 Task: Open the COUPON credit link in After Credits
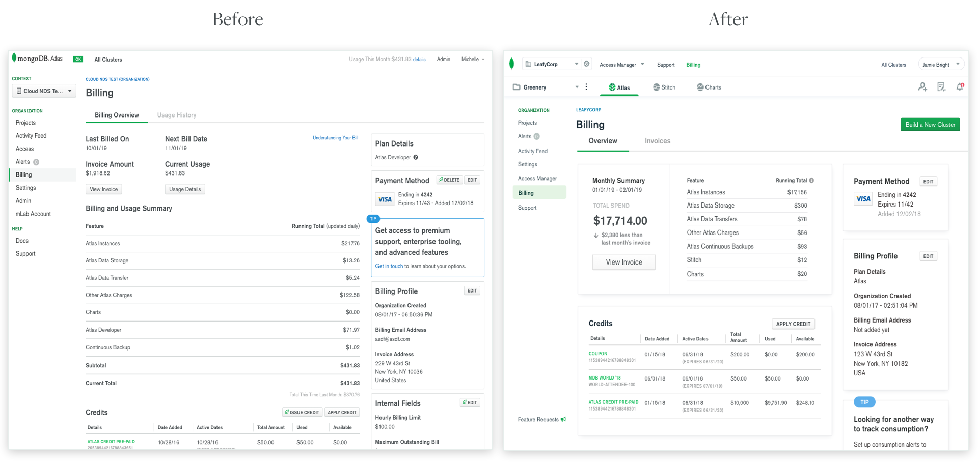597,354
